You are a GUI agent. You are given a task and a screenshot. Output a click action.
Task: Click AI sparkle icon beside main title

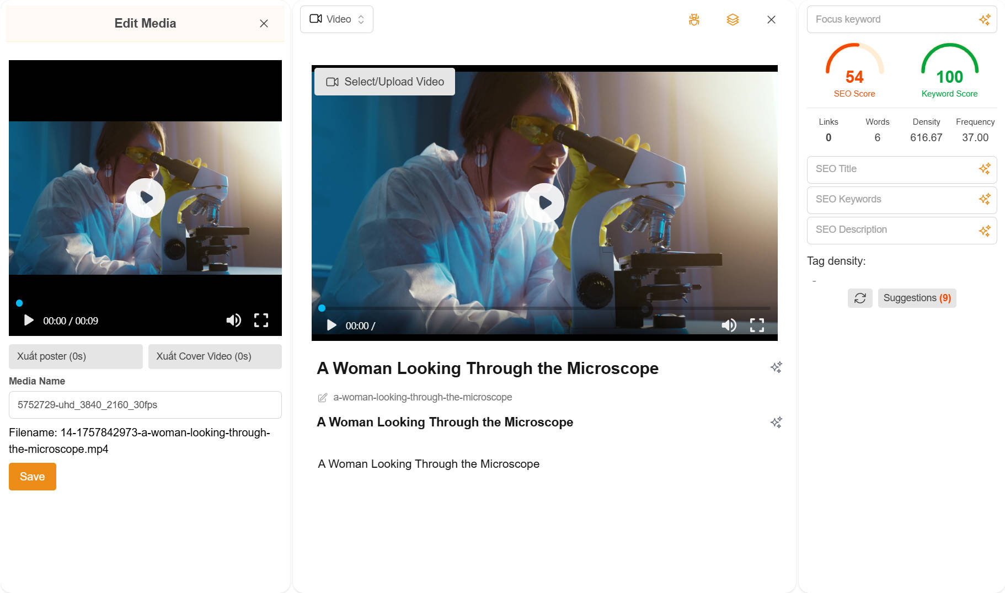776,367
